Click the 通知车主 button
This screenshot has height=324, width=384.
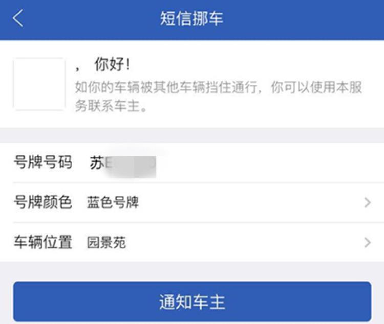coord(192,302)
